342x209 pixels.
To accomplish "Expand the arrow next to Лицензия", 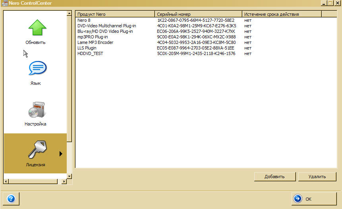I will tap(61, 154).
